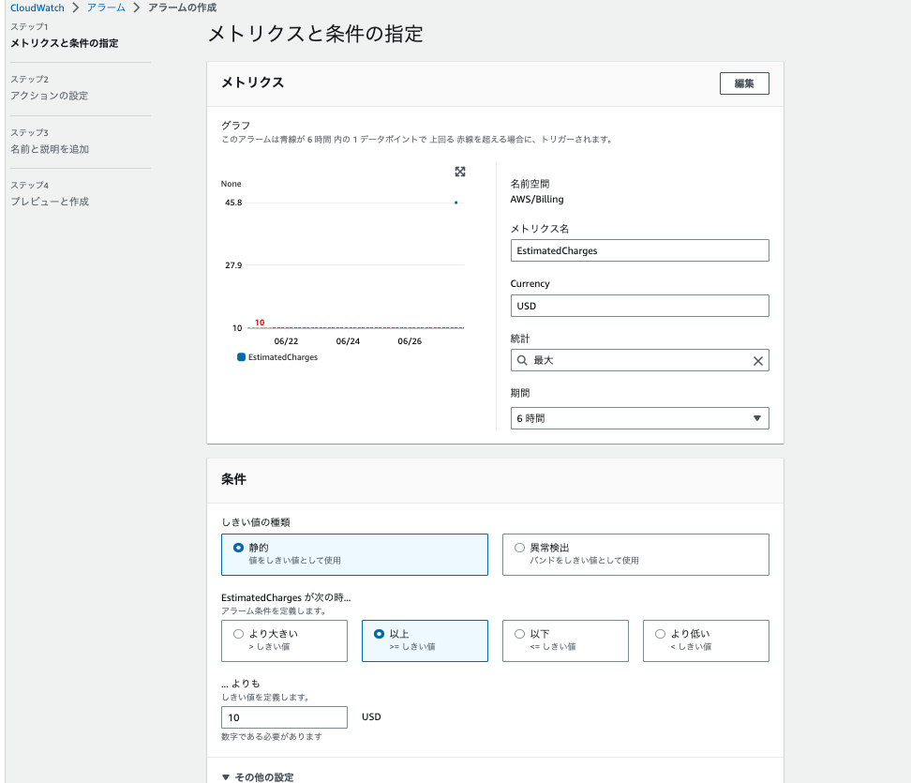
Task: Open the 統計 combo box
Action: (x=639, y=360)
